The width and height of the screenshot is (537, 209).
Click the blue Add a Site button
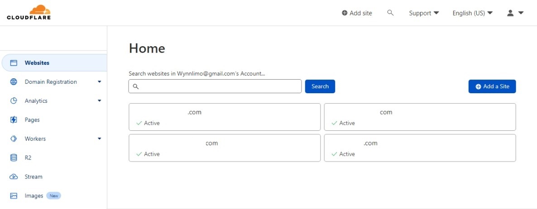[492, 86]
